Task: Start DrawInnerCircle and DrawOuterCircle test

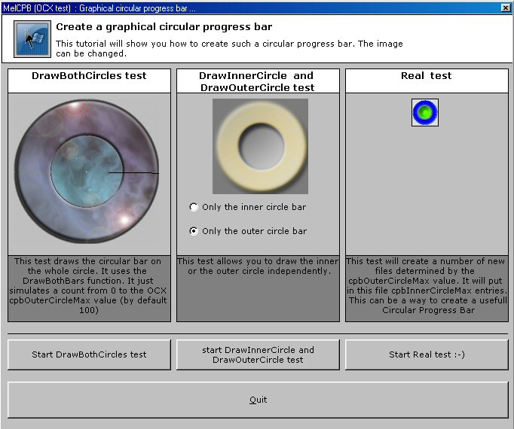Action: coord(259,354)
